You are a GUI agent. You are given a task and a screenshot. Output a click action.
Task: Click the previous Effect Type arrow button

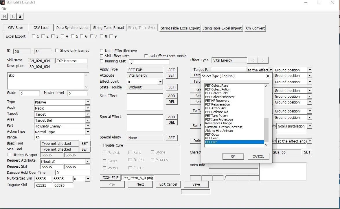[x=253, y=60]
